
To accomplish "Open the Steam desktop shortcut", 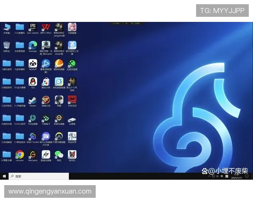I will click(33, 100).
